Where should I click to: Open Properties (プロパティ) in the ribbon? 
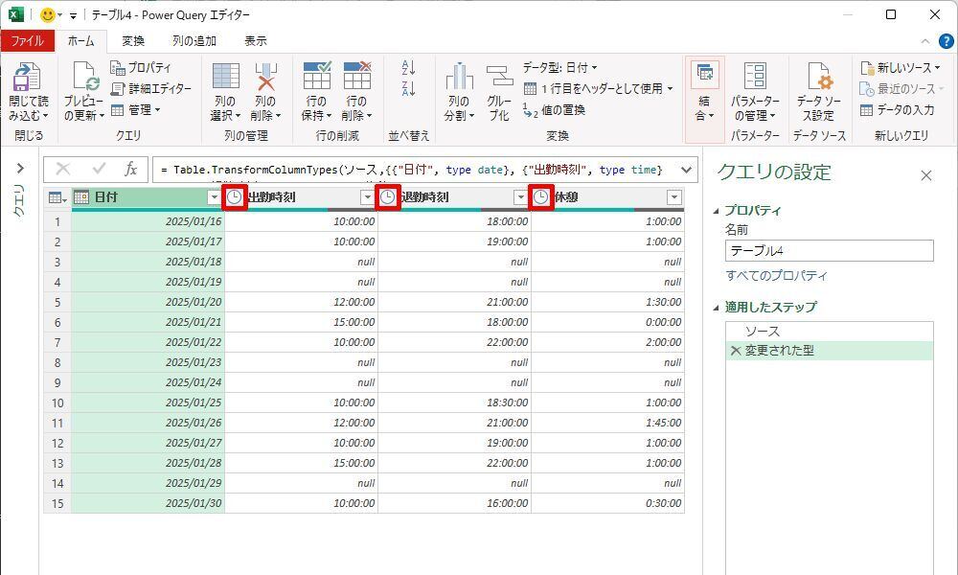coord(141,67)
